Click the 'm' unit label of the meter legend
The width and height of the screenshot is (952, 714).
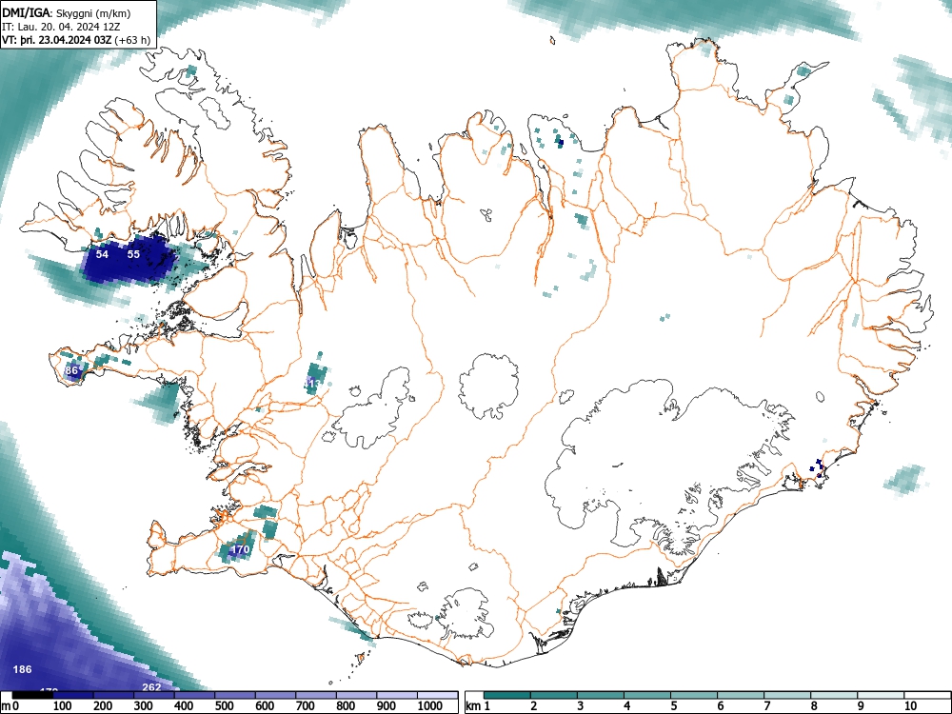[6, 706]
